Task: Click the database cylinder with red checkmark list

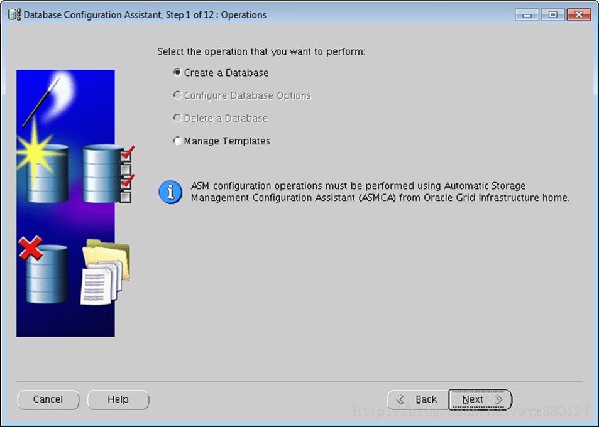Action: pos(108,174)
